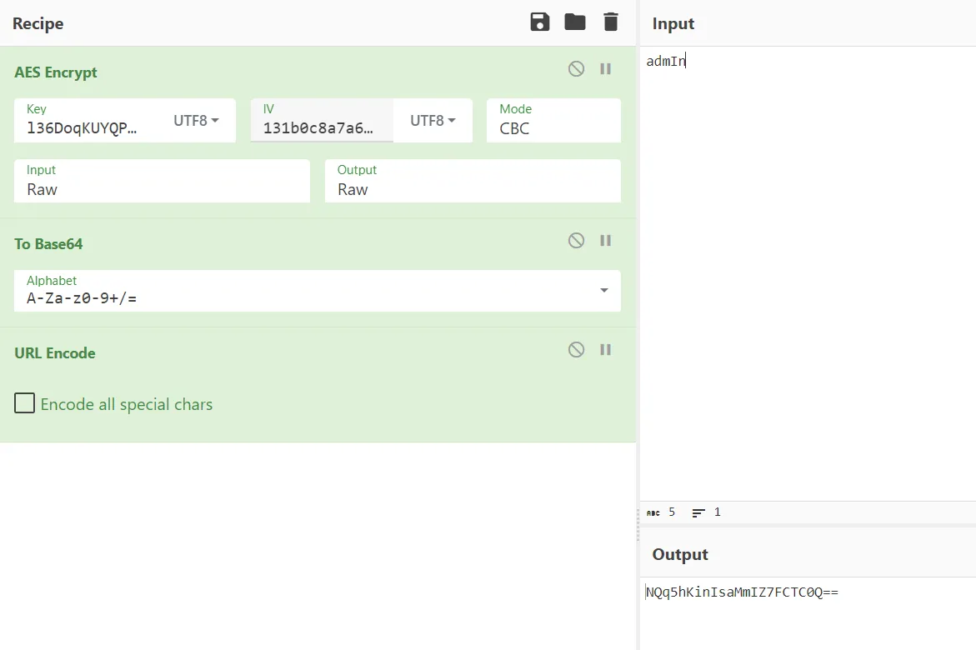Screen dimensions: 976x650
Task: Open IV format UTF8 dropdown
Action: (x=433, y=121)
